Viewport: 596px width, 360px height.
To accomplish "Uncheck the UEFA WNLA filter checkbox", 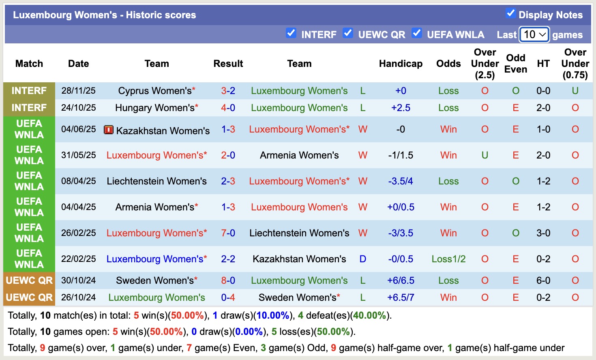I will tap(417, 33).
